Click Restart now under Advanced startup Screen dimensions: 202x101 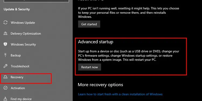pos(89,67)
